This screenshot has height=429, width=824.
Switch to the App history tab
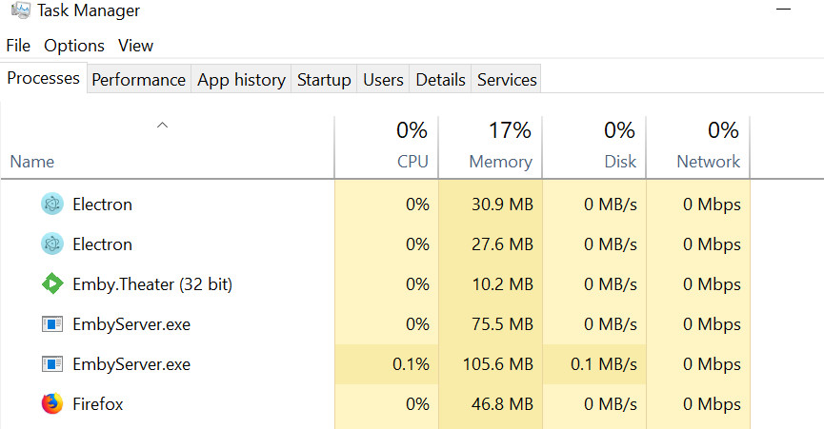[x=241, y=80]
